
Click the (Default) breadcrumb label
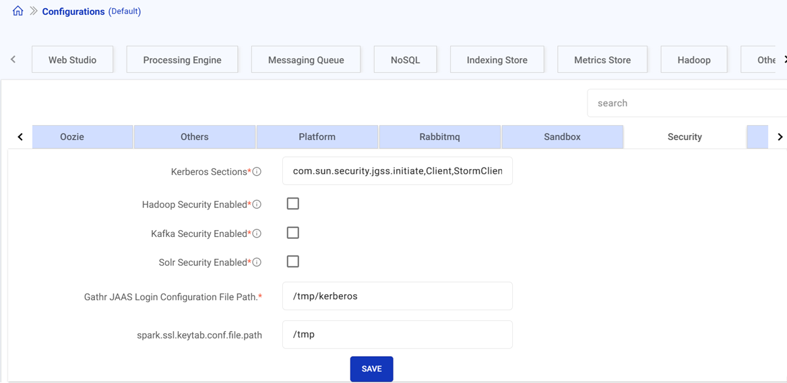[x=125, y=11]
